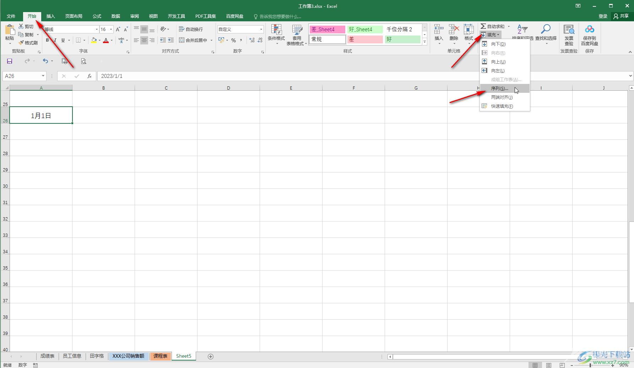Click the print preview magnifier icon

83,61
